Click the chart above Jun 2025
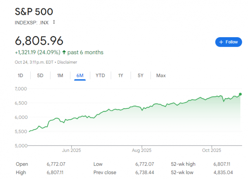 (71, 118)
